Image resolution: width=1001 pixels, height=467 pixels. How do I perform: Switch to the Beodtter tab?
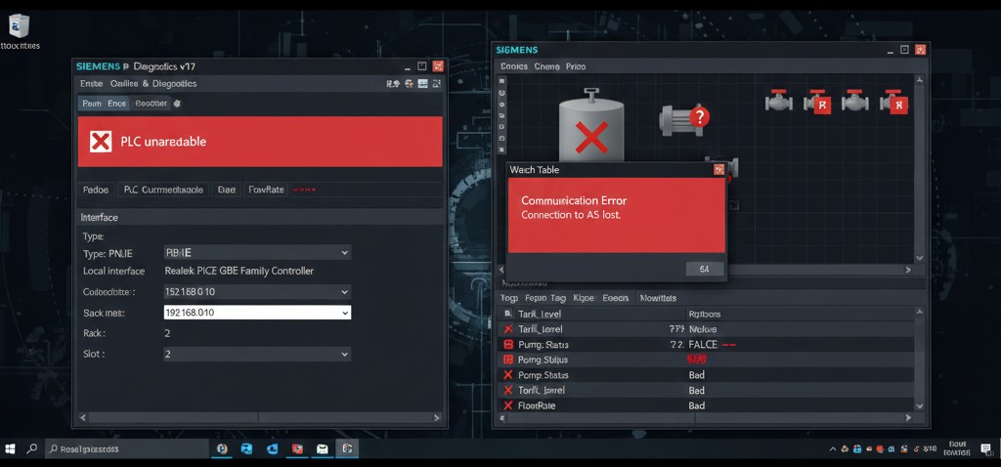click(152, 104)
